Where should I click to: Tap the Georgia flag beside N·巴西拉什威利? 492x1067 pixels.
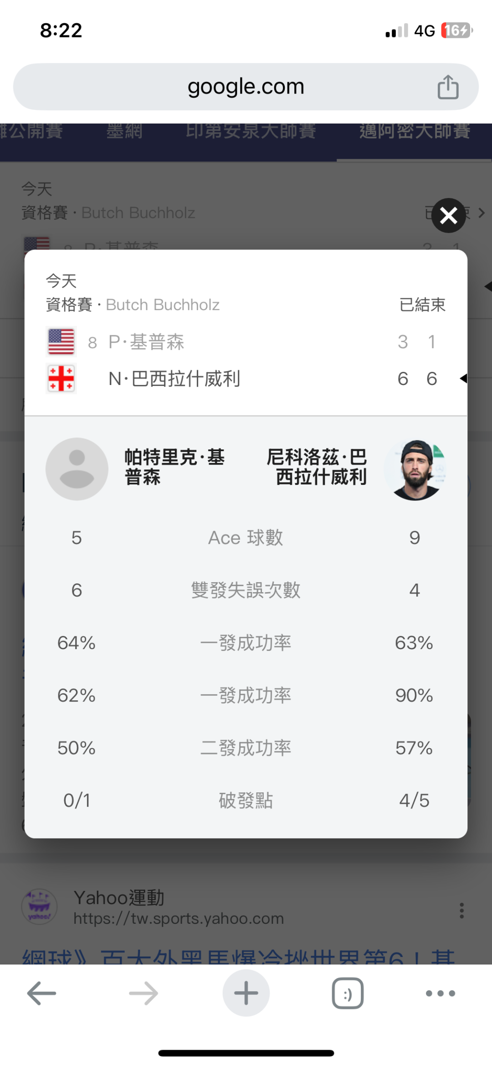coord(61,379)
